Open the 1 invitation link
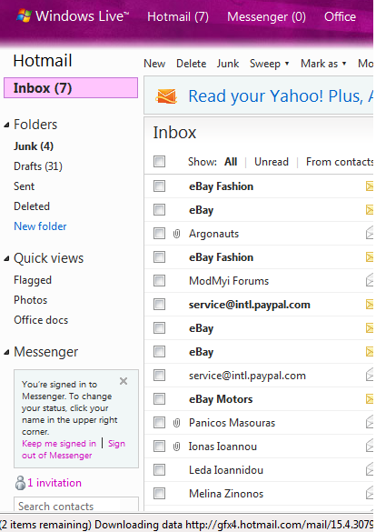Viewport: 376px width, 532px height. point(54,483)
